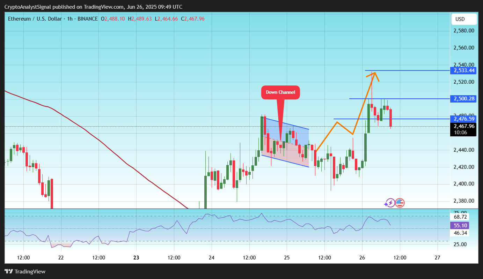The image size is (483, 279).
Task: Click date 22 on the time axis
Action: 61,258
